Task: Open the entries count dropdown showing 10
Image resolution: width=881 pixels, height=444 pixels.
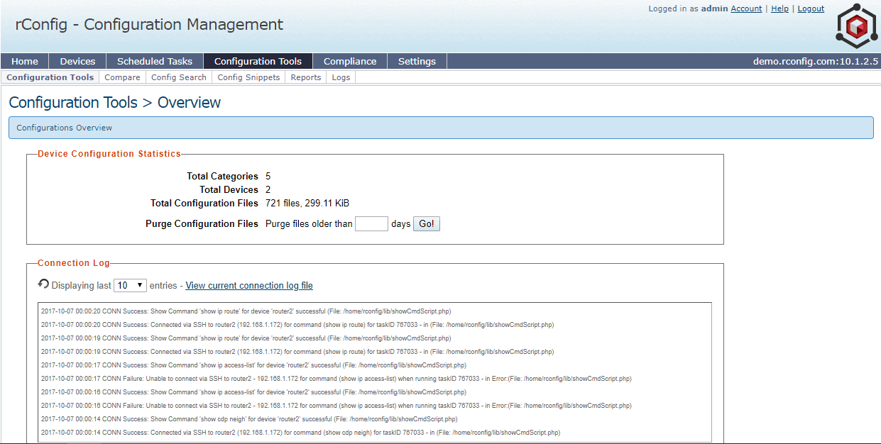Action: click(128, 284)
